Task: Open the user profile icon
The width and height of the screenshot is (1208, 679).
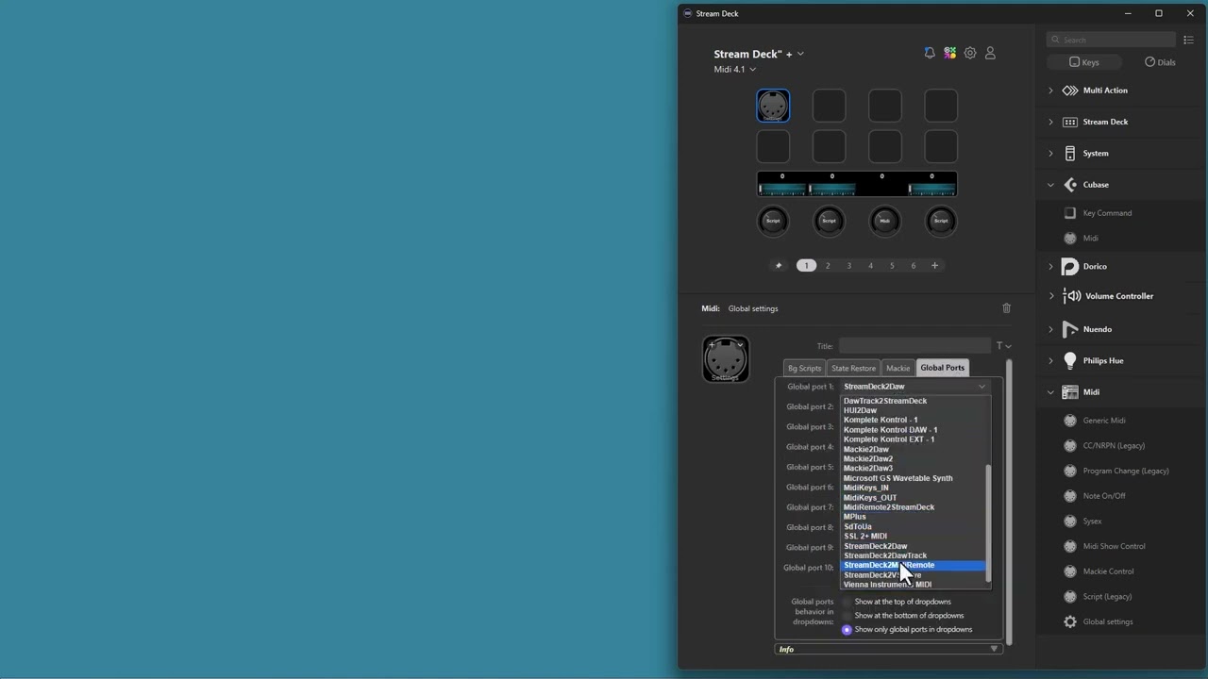Action: [990, 54]
